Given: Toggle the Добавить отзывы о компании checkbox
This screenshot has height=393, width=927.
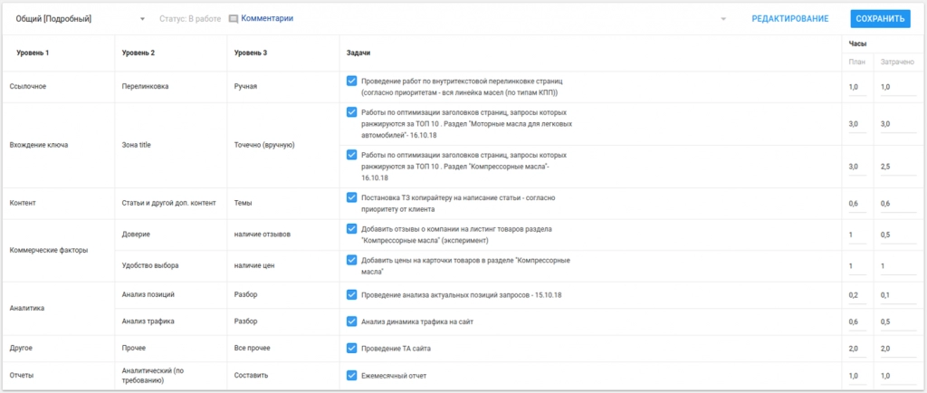Looking at the screenshot, I should click(x=352, y=229).
